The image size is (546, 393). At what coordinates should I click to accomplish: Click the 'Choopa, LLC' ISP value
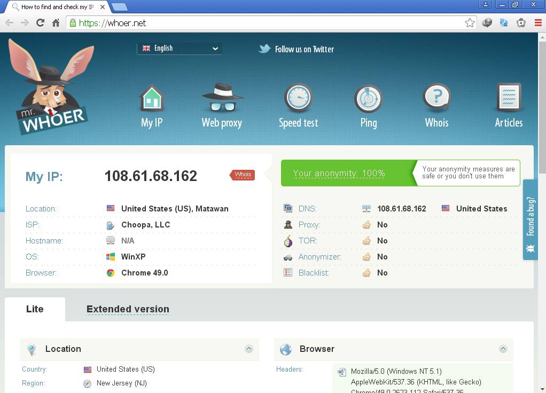pos(145,225)
